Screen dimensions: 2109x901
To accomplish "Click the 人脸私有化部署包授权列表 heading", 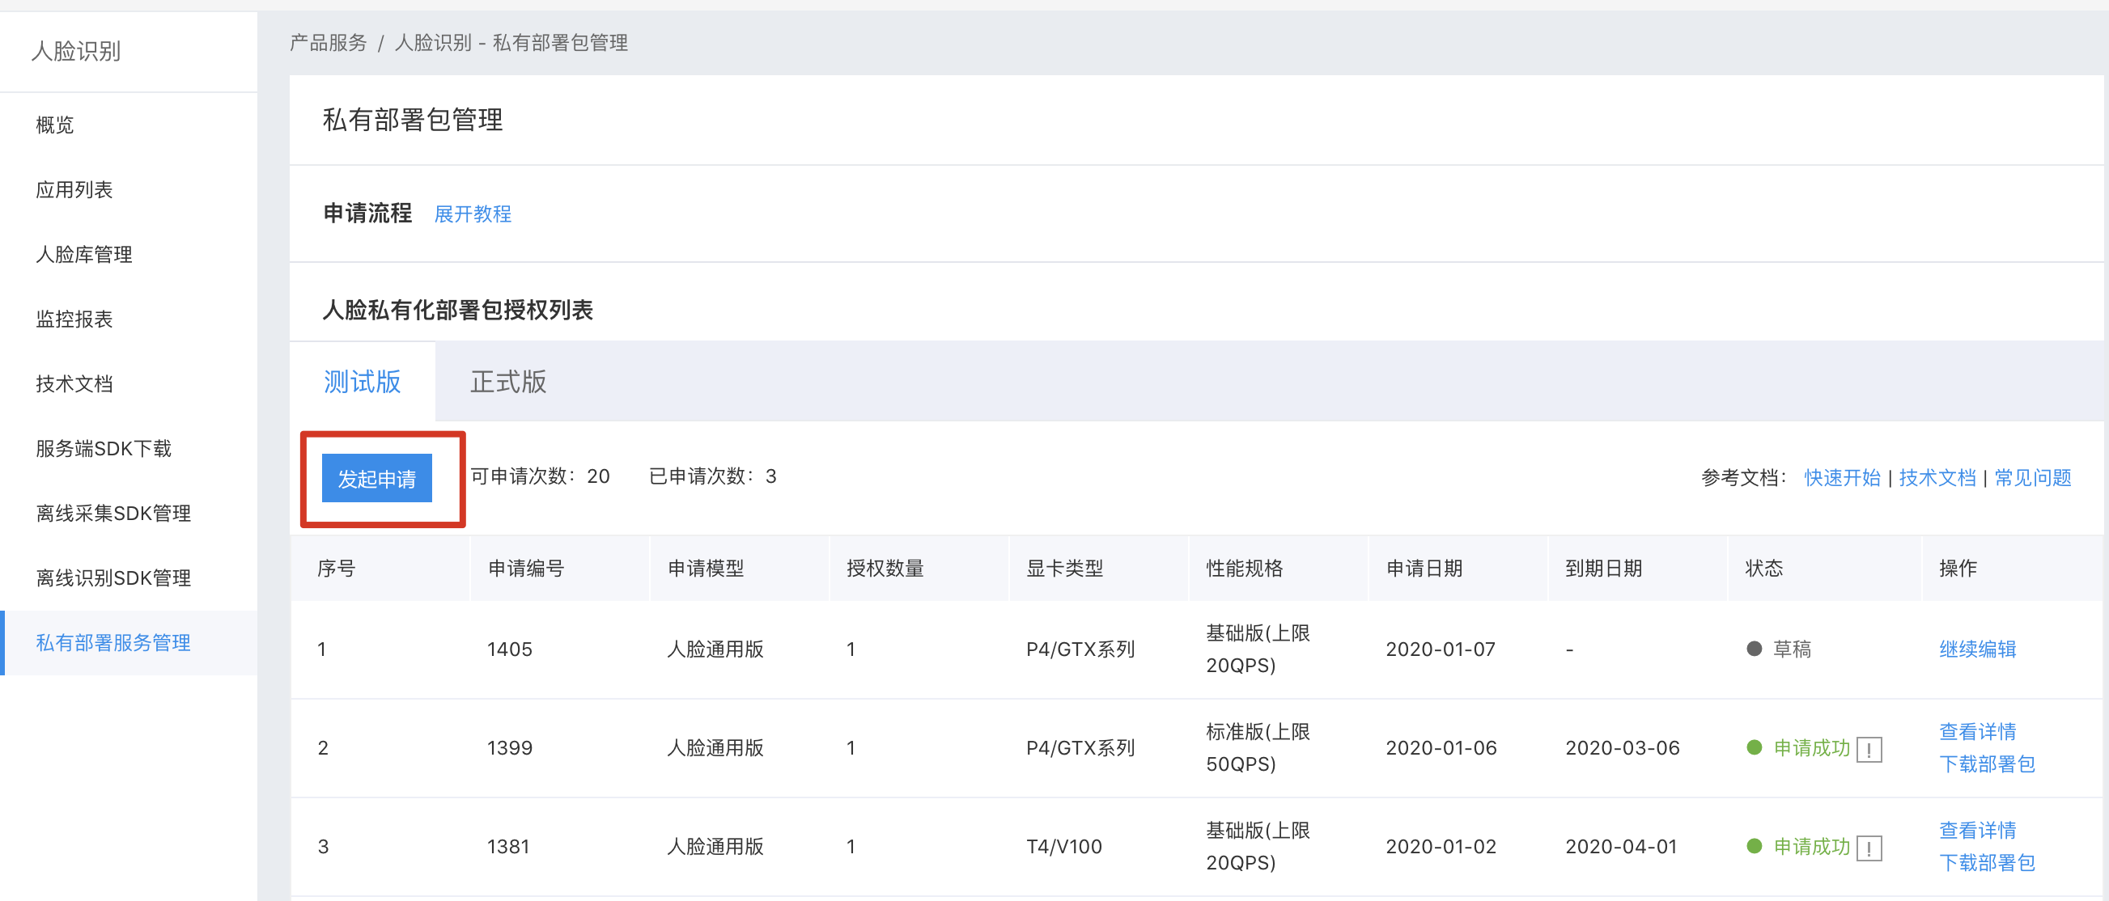I will pos(458,310).
